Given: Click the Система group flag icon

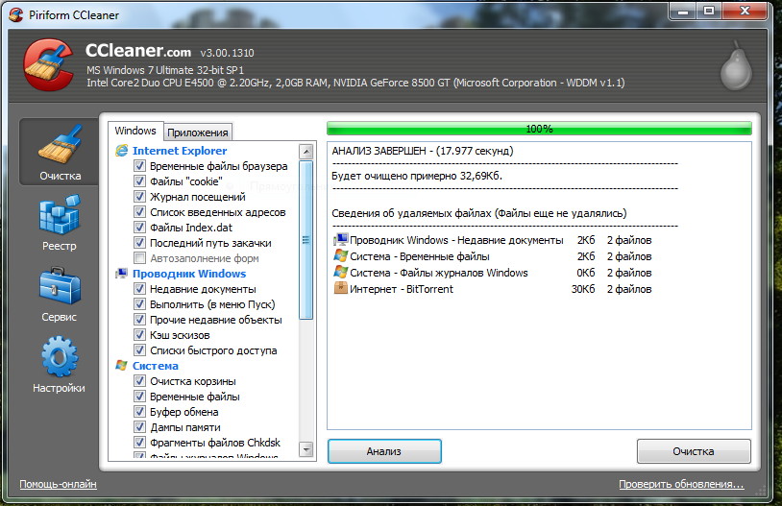Looking at the screenshot, I should click(x=121, y=366).
